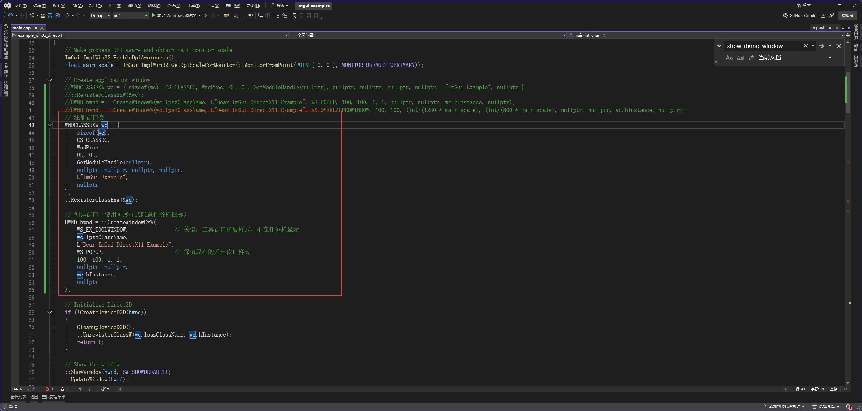
Task: Open the Debug configuration dropdown
Action: coord(100,15)
